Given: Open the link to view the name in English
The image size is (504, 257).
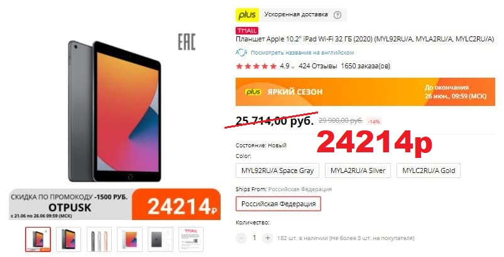Looking at the screenshot, I should pos(302,53).
